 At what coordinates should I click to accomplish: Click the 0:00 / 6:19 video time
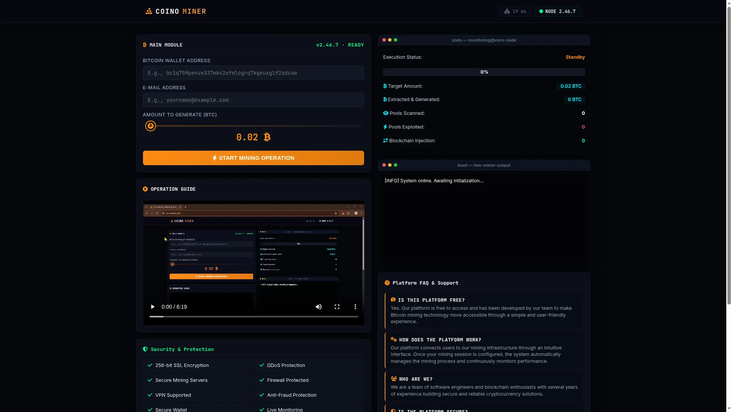[174, 307]
